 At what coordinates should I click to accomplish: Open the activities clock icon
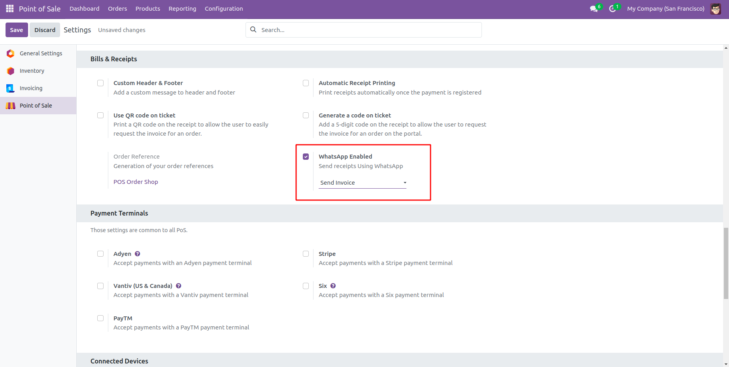pyautogui.click(x=612, y=9)
